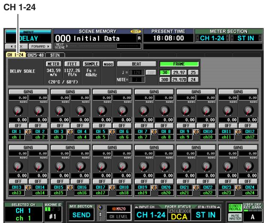Screen dimensions: 265x223
Task: Click the DCA fader mode button
Action: tap(179, 217)
